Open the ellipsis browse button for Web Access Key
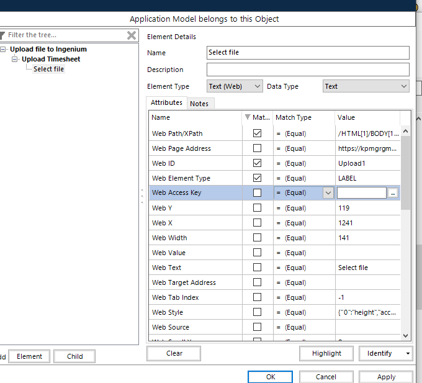Image resolution: width=422 pixels, height=383 pixels. point(393,193)
